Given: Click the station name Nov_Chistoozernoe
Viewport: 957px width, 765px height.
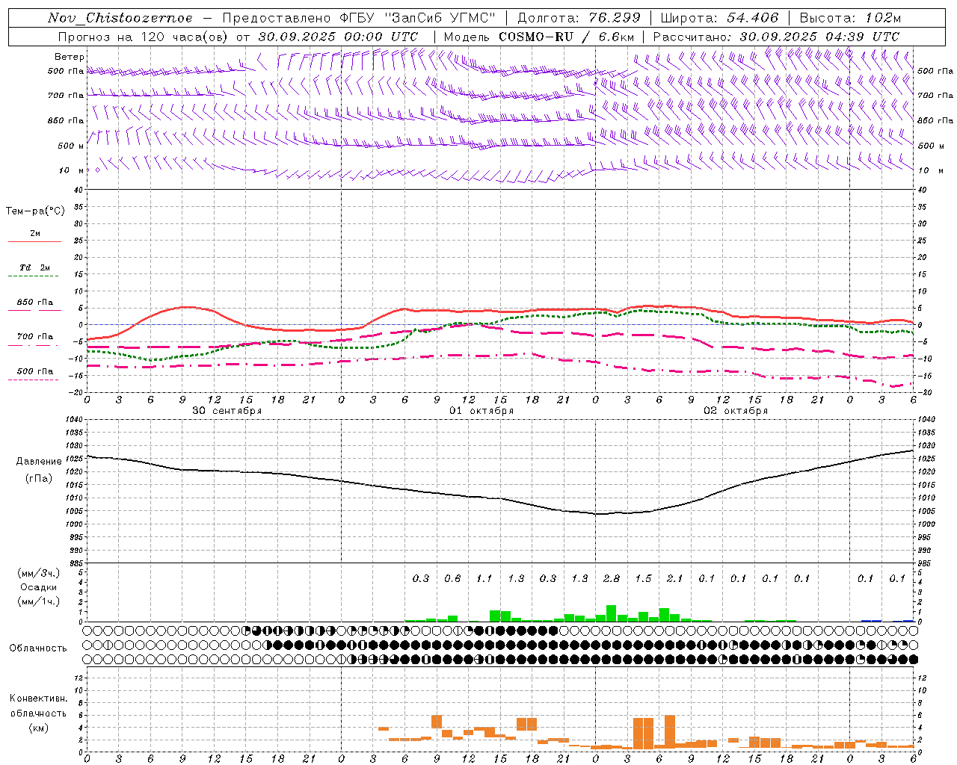Looking at the screenshot, I should (120, 18).
